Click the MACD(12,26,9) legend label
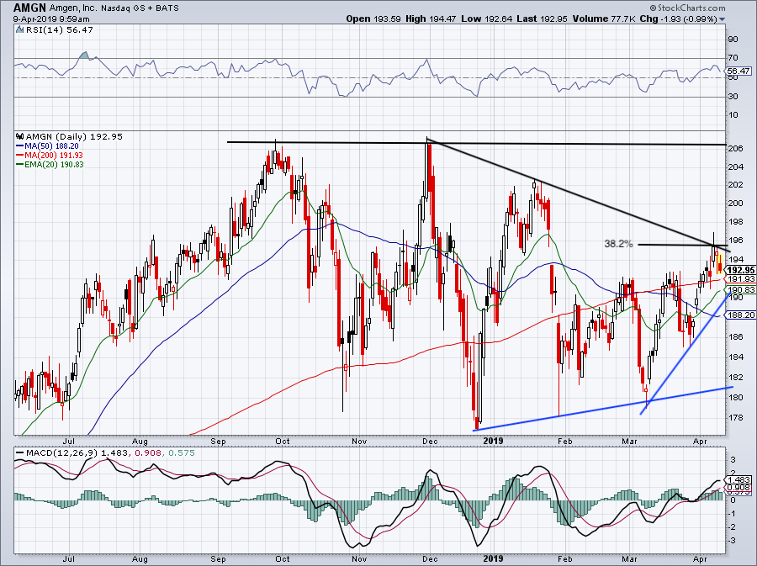 pyautogui.click(x=61, y=453)
